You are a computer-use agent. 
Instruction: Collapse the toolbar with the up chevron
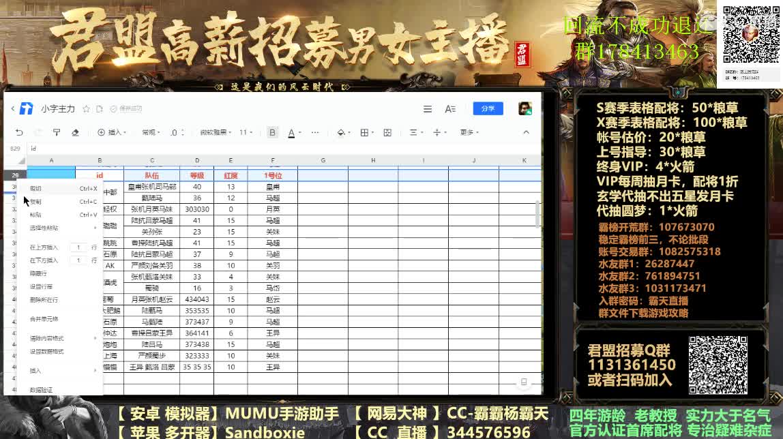pos(526,132)
